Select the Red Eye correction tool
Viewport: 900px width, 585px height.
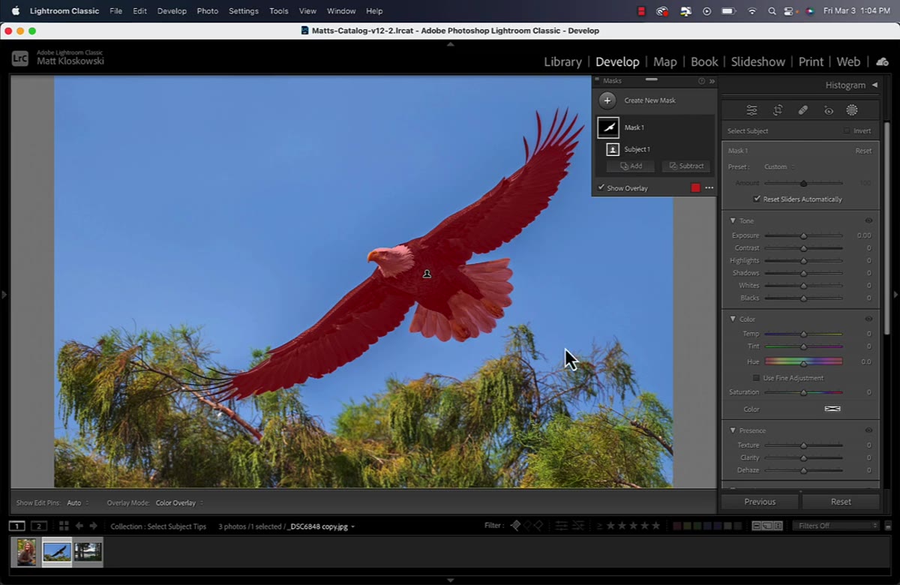829,110
